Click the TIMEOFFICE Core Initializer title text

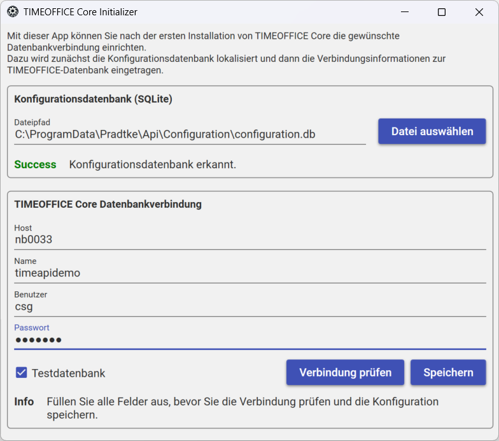point(80,12)
